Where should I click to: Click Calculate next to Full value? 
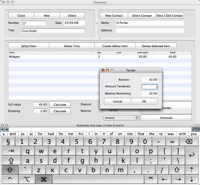60,105
